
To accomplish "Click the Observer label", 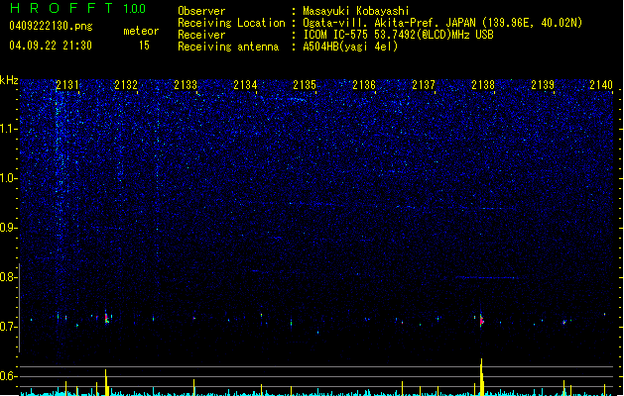I will (x=201, y=11).
